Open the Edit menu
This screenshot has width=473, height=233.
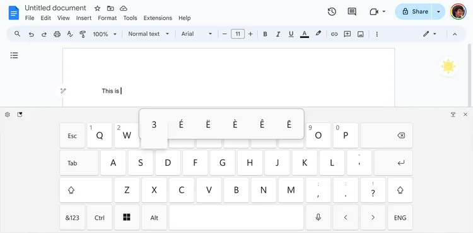click(x=46, y=18)
